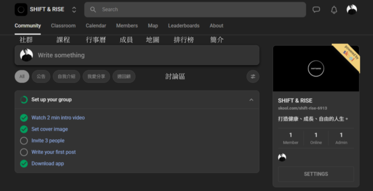Check the Invite 3 people circle

[x=24, y=141]
